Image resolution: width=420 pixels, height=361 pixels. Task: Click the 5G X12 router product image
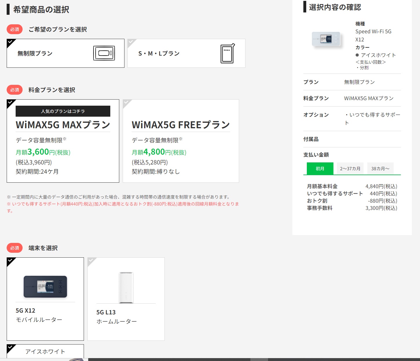(x=45, y=287)
